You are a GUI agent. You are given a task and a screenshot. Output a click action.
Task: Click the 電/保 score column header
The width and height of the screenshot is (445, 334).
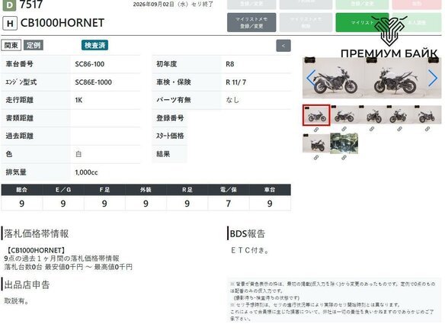point(229,190)
